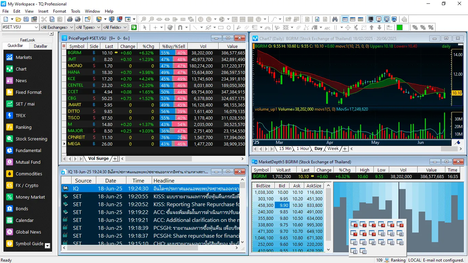Click the binoculars find icon in toolbar

335,19
